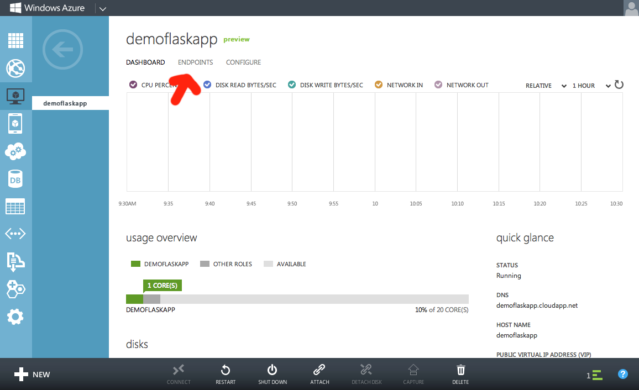This screenshot has width=639, height=390.
Task: Click the gray Other Roles bar segment
Action: (151, 299)
